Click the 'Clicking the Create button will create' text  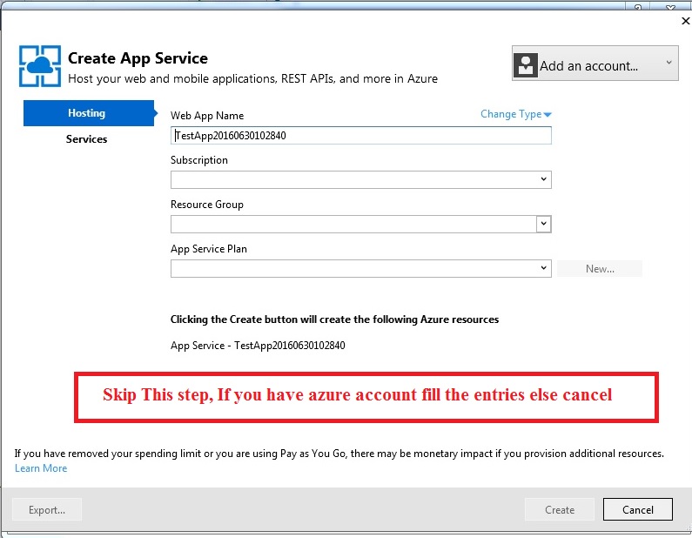tap(334, 319)
